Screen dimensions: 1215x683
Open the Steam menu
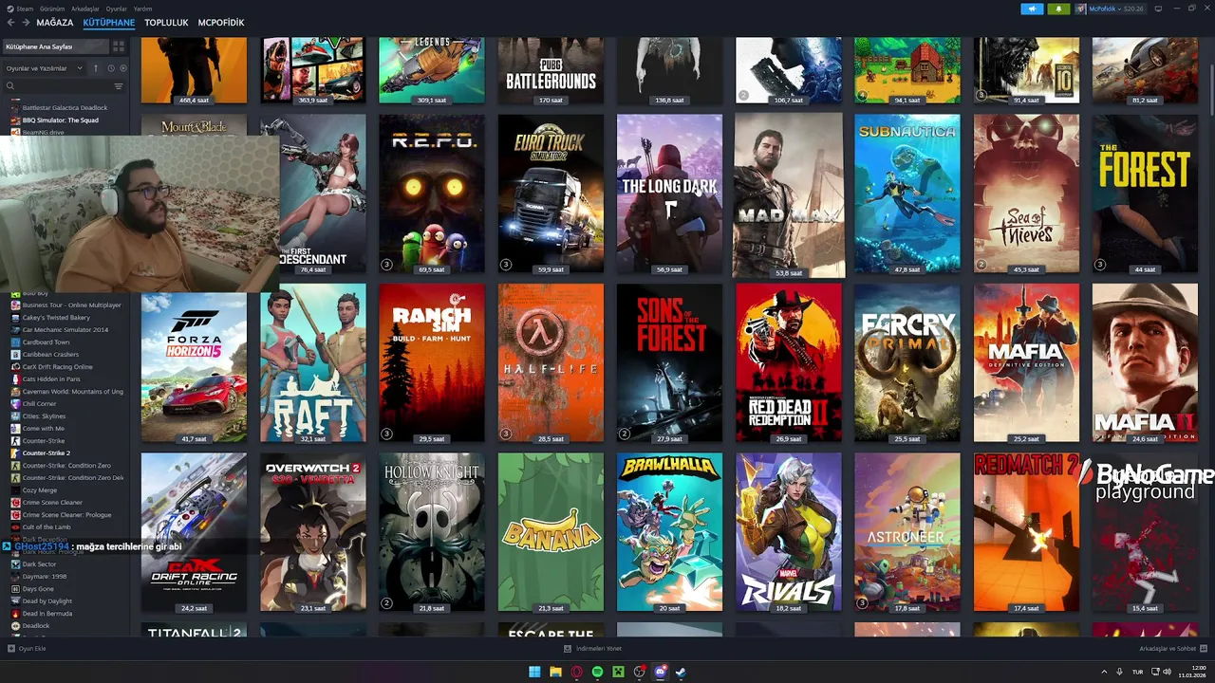click(24, 9)
